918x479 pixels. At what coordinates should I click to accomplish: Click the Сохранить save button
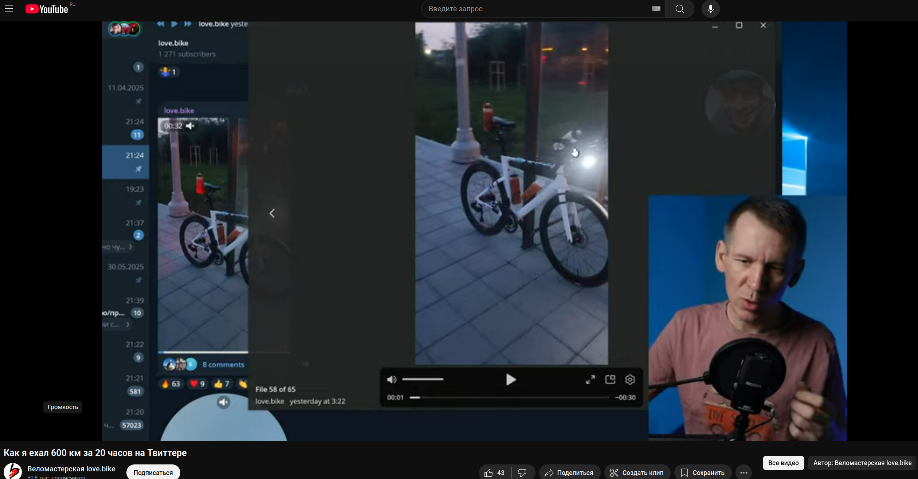703,472
